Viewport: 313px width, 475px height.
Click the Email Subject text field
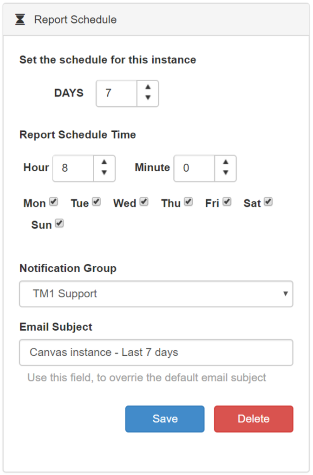156,353
